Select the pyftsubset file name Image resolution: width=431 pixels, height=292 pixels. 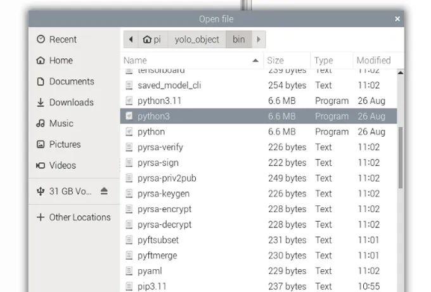point(158,240)
